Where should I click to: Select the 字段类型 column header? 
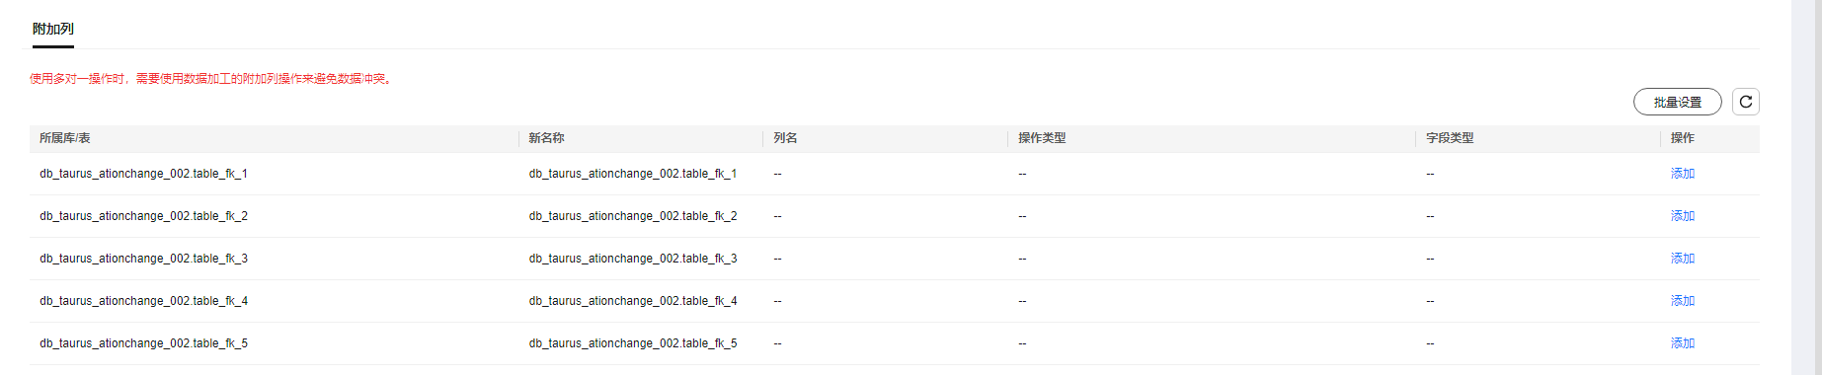(1450, 138)
